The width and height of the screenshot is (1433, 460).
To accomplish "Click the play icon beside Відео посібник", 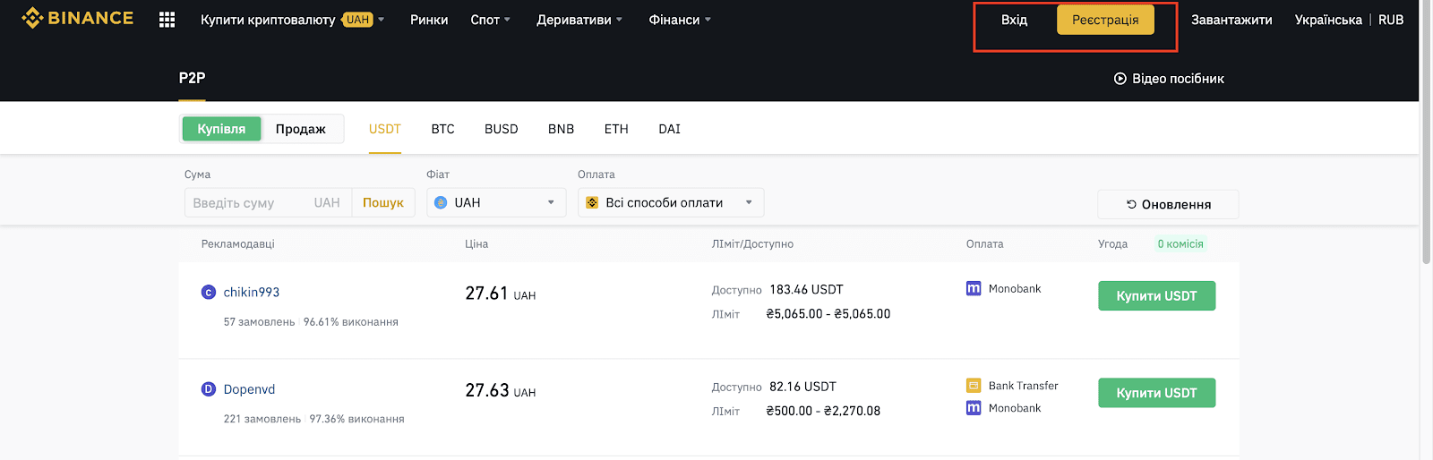I will (1120, 79).
